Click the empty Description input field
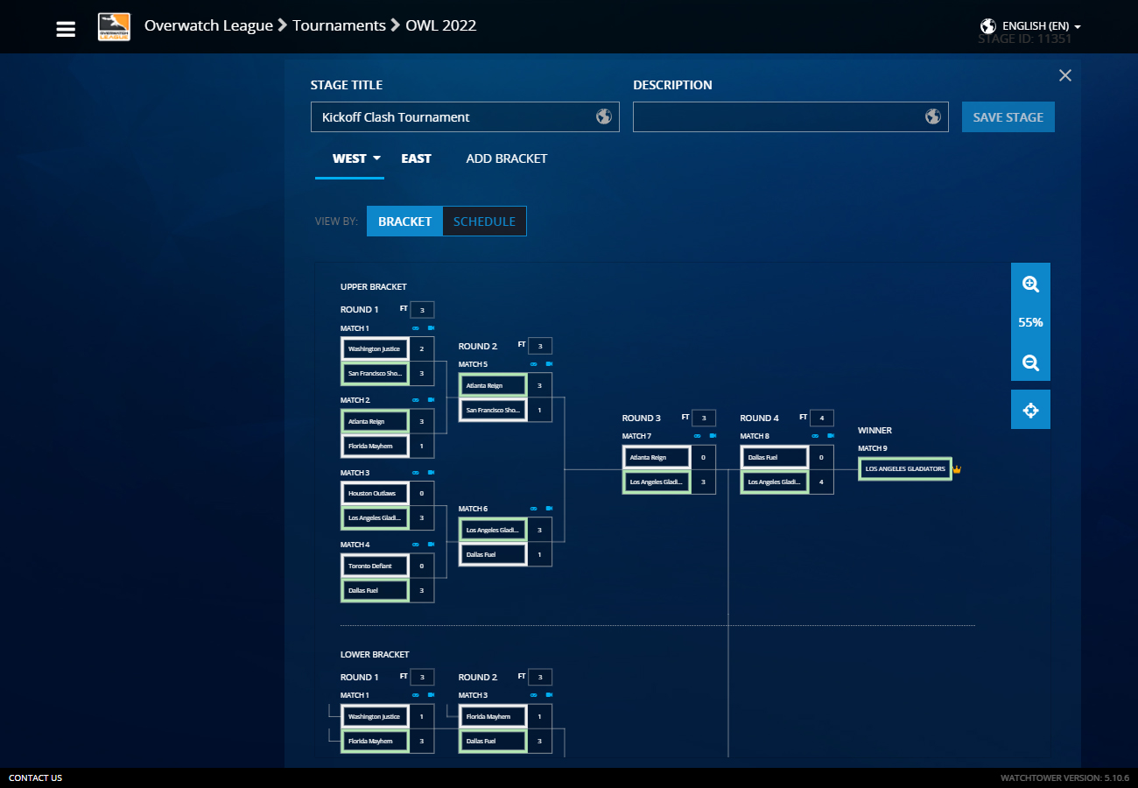Image resolution: width=1138 pixels, height=788 pixels. 790,117
